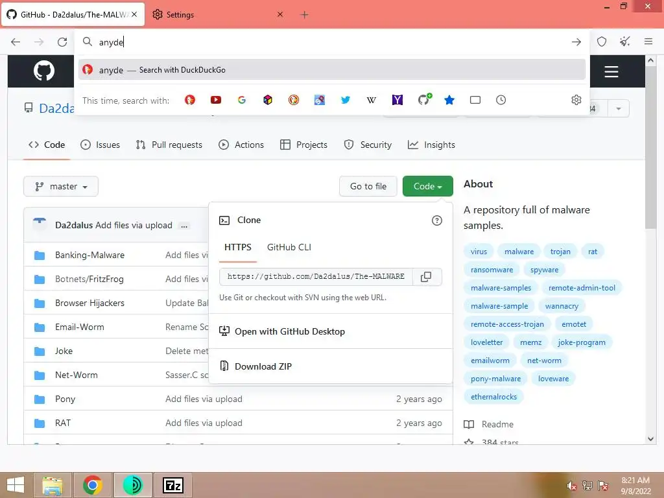Open the Security tab
664x498 pixels.
[x=368, y=145]
